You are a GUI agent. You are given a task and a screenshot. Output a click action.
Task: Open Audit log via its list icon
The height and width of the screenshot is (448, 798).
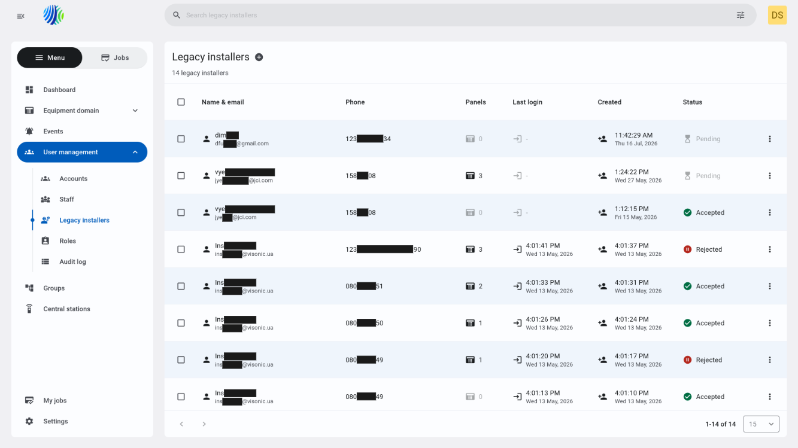coord(45,261)
